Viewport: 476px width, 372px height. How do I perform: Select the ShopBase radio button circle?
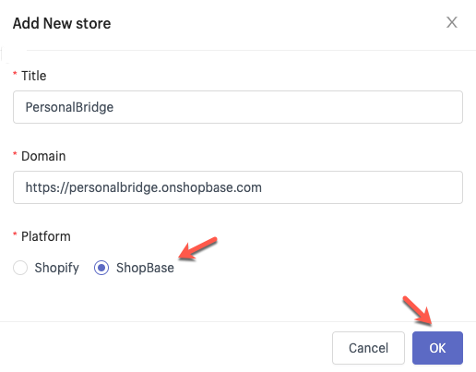click(x=101, y=268)
